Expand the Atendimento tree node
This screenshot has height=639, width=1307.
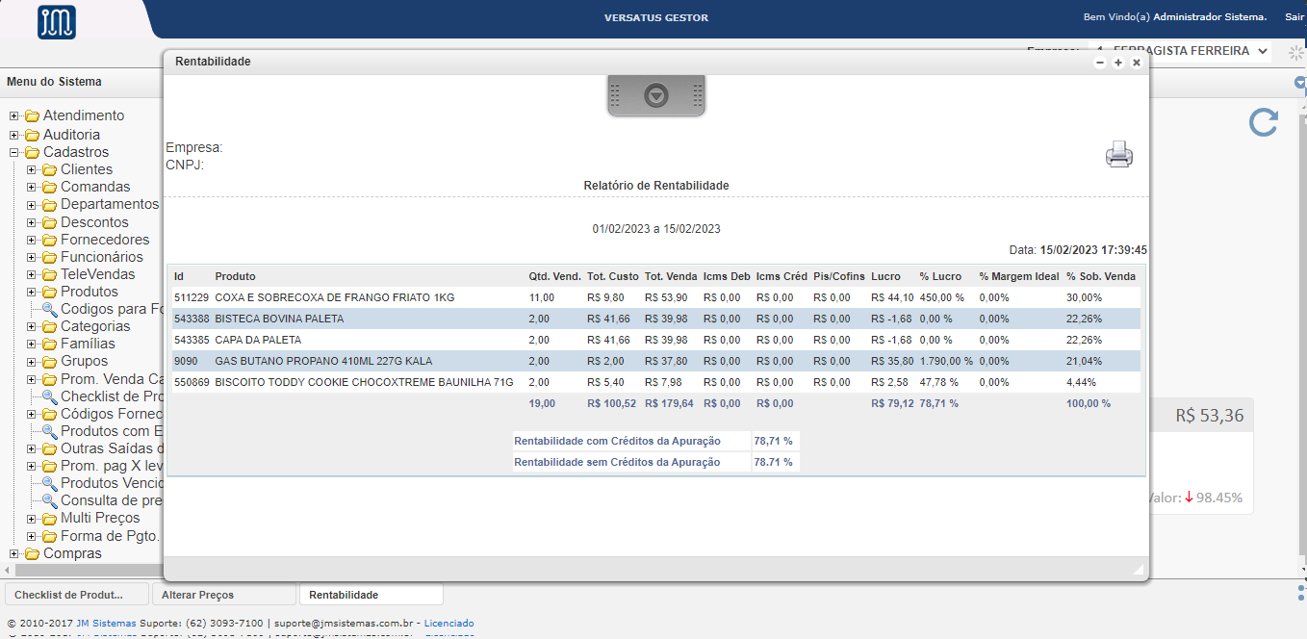14,116
